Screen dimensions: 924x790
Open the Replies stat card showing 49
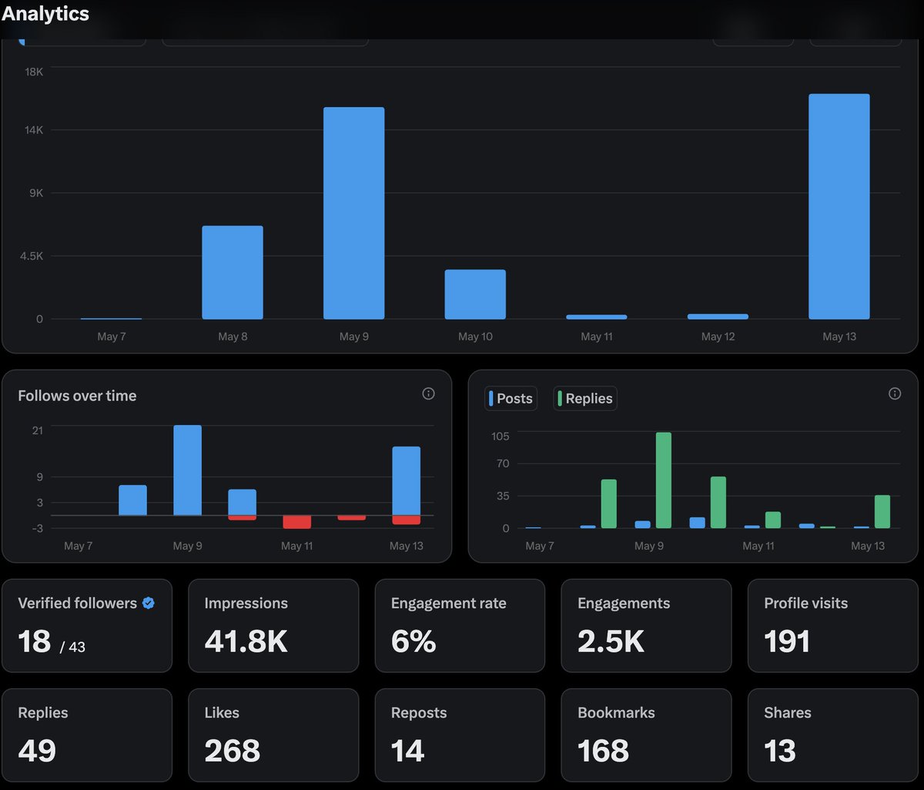(87, 735)
